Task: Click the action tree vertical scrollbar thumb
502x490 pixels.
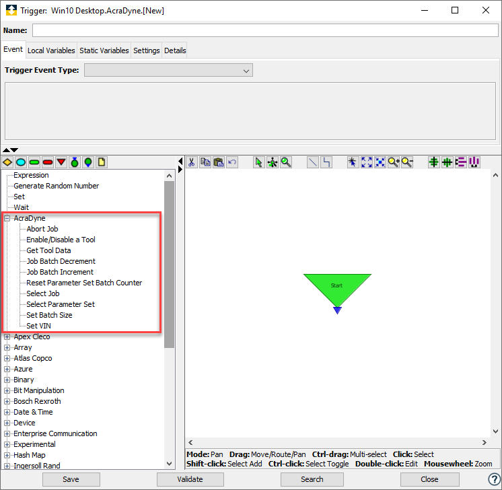Action: (169, 265)
